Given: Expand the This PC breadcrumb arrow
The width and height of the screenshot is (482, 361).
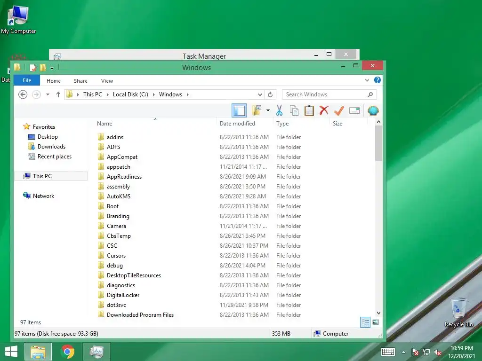Looking at the screenshot, I should point(108,94).
